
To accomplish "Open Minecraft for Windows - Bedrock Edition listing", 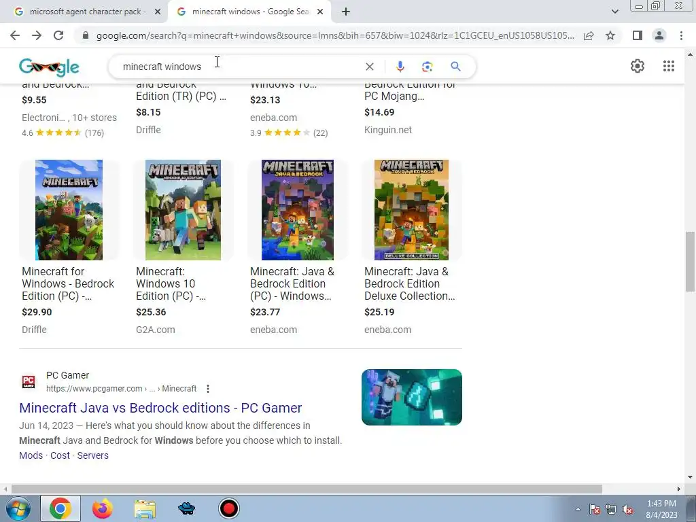I will [x=68, y=283].
